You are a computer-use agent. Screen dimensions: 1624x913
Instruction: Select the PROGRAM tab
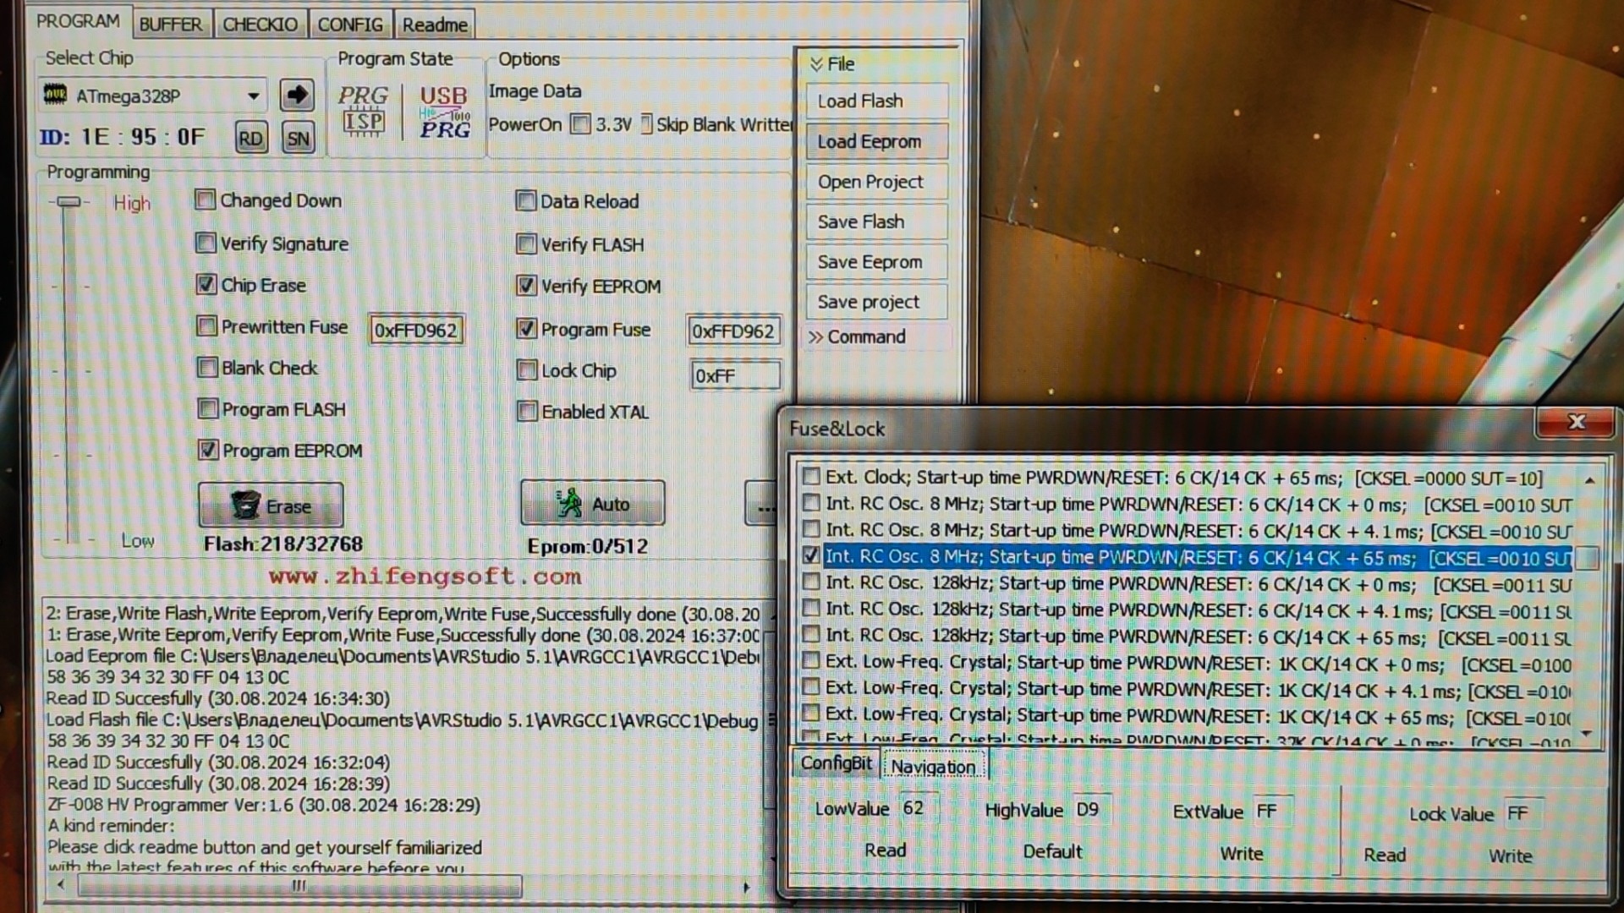78,21
